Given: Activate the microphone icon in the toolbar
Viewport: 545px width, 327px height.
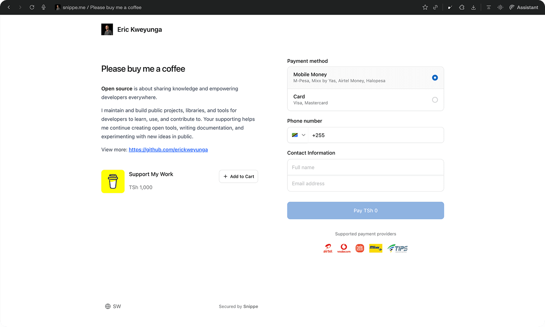Looking at the screenshot, I should pyautogui.click(x=44, y=7).
